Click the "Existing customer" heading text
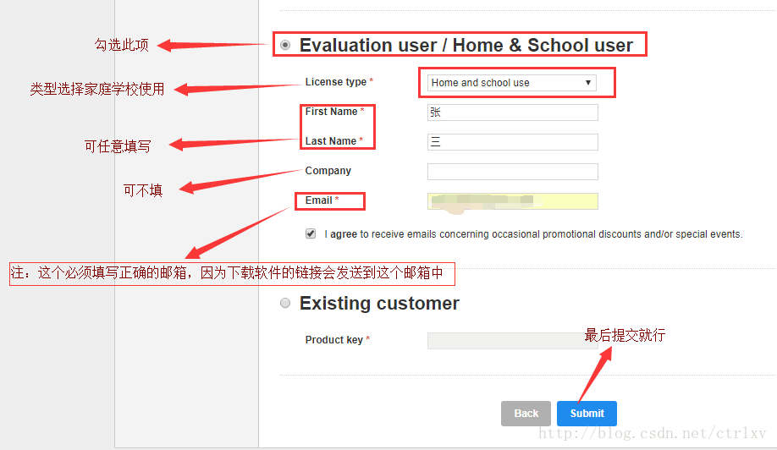777x450 pixels. point(379,304)
